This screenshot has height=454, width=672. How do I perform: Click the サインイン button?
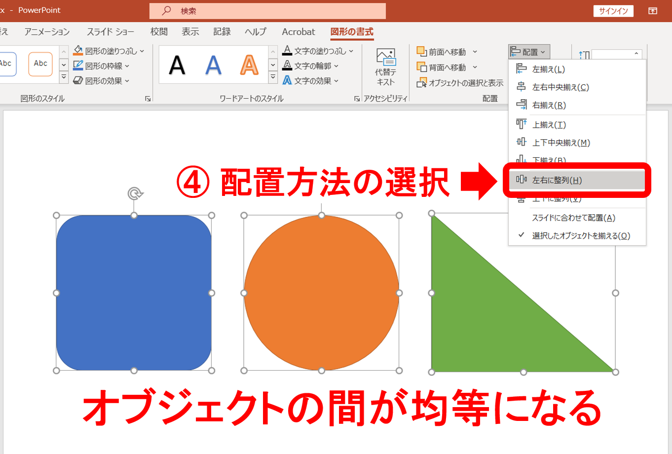pyautogui.click(x=613, y=11)
